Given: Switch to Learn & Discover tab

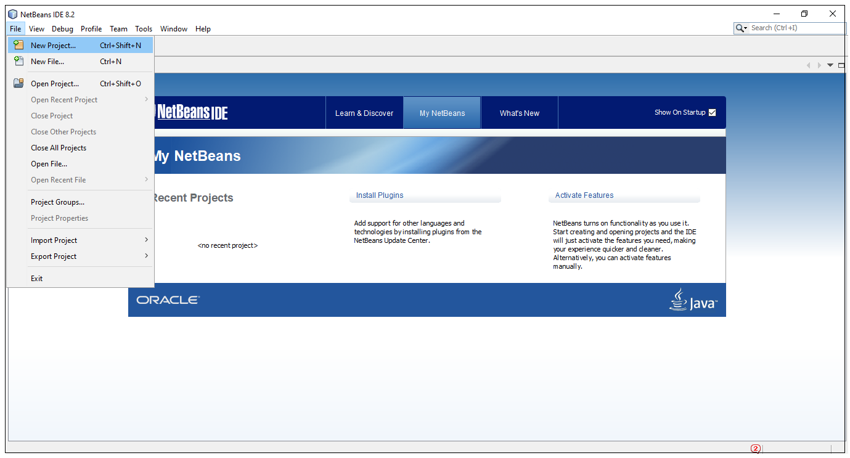Looking at the screenshot, I should click(x=364, y=113).
